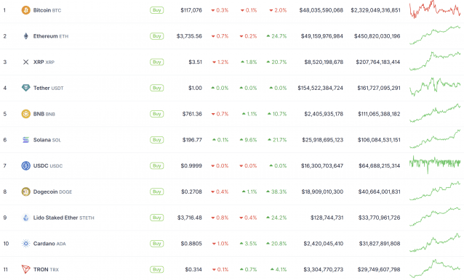
Task: Click the USDC logo icon
Action: point(25,166)
